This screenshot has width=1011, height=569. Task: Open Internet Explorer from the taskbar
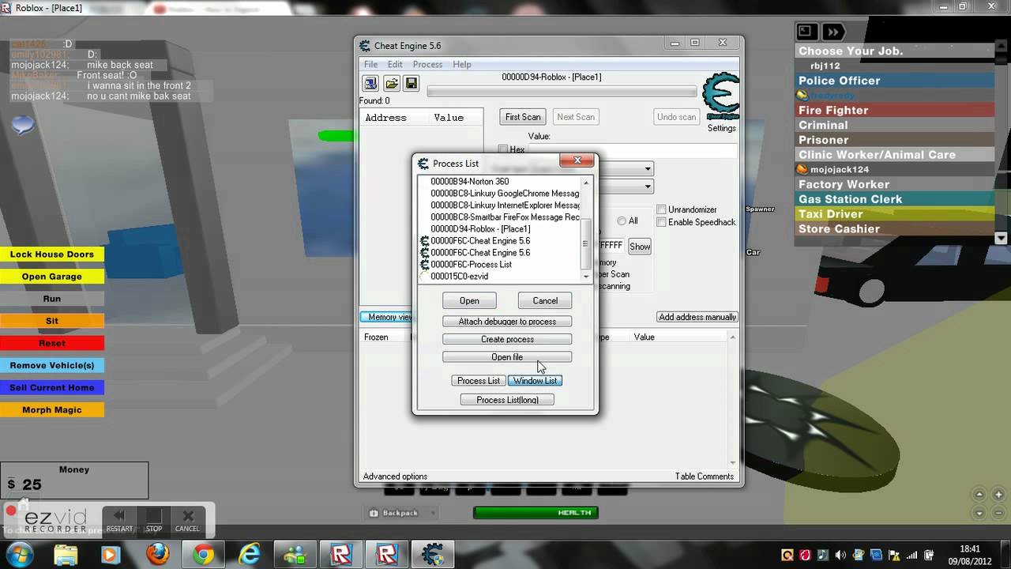pos(250,554)
